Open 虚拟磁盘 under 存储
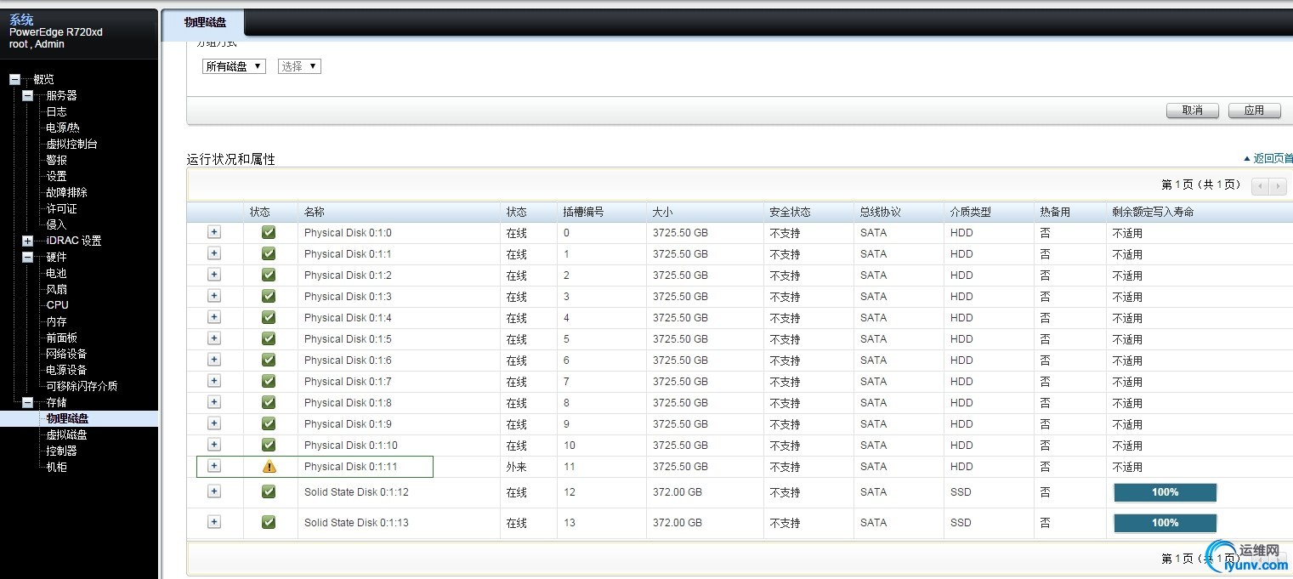Image resolution: width=1293 pixels, height=579 pixels. [x=66, y=434]
